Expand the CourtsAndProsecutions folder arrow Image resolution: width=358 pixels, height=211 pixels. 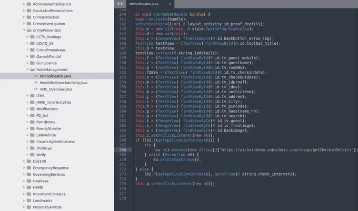[24, 11]
